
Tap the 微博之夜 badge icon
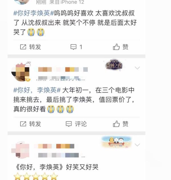pos(114,65)
